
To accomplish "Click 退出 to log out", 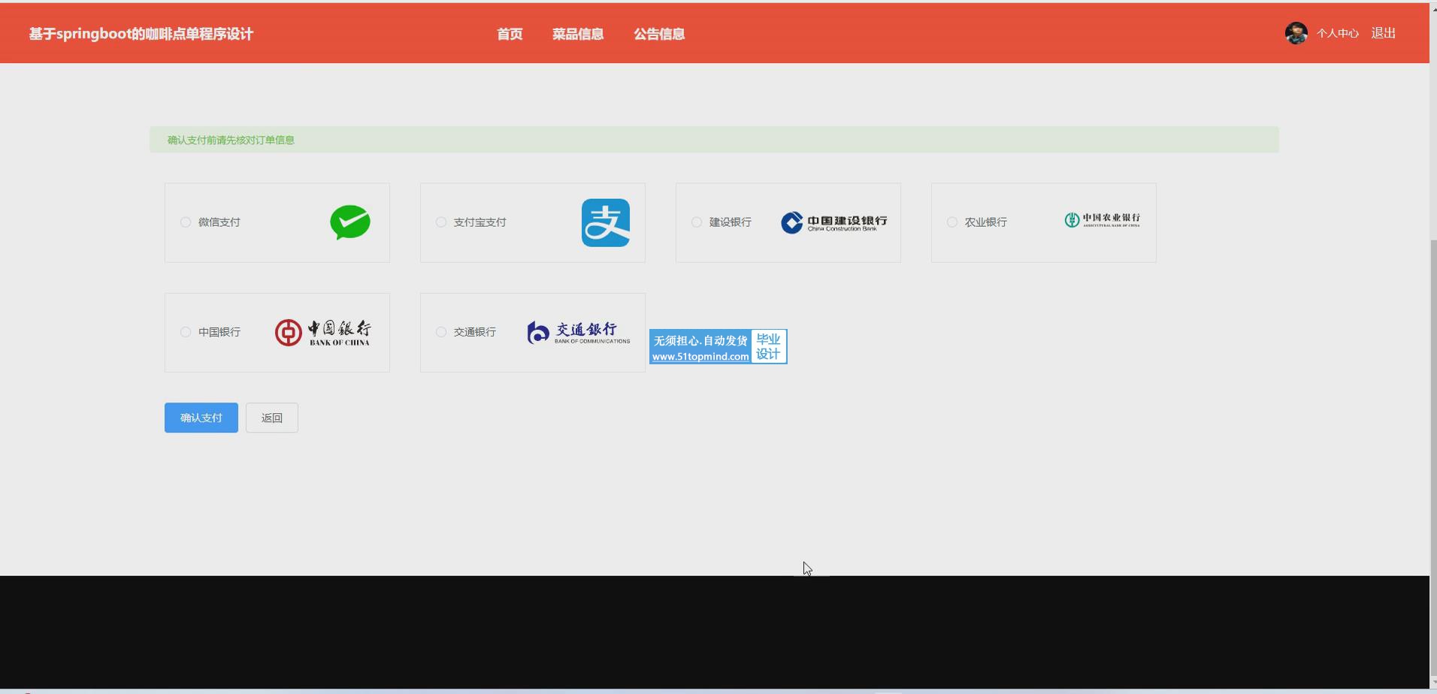I will coord(1384,33).
